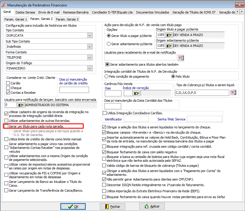
Task: Uncheck Não permitir gerar Adiantamento sem CPF/CNPJ
Action: 104,179
